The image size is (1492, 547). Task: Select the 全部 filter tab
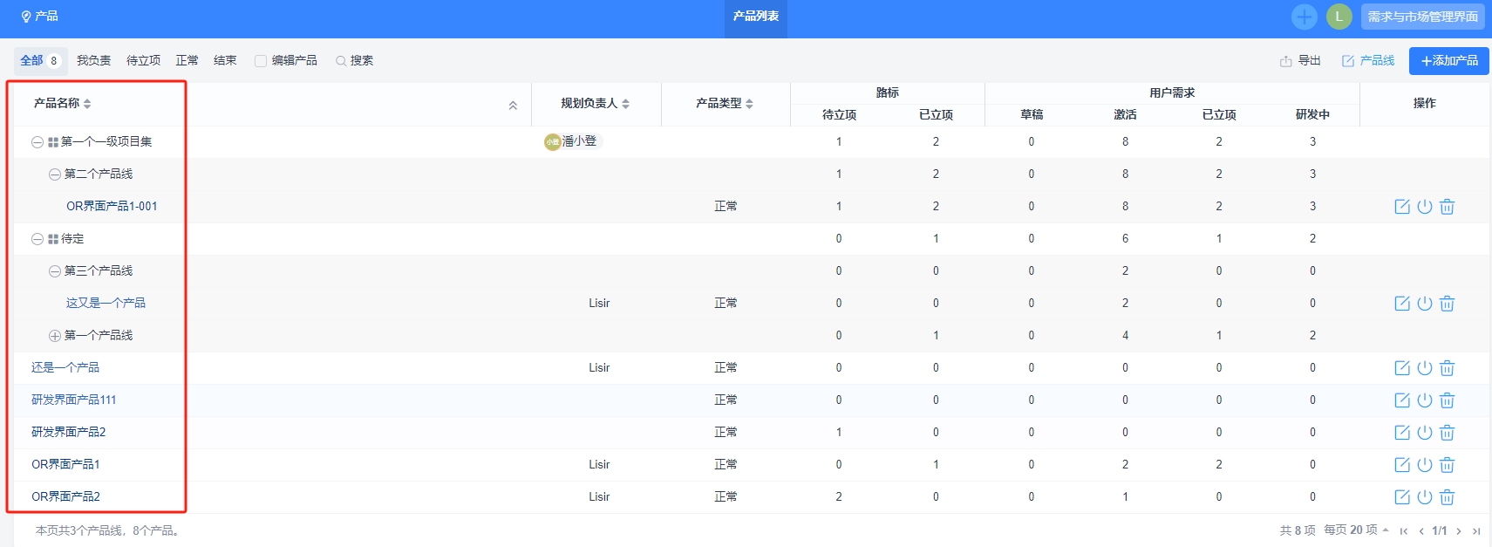pyautogui.click(x=40, y=61)
